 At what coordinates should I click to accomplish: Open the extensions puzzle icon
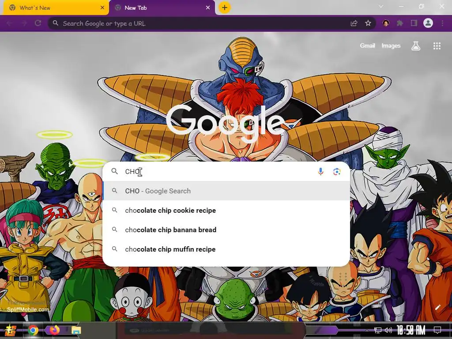400,23
